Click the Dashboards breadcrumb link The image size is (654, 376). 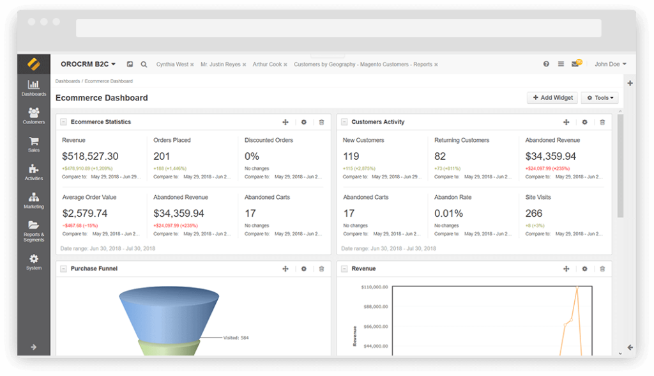coord(67,81)
